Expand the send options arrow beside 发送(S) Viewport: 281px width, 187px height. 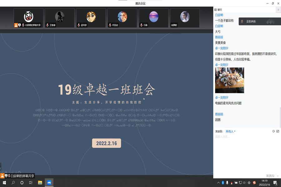pos(278,176)
